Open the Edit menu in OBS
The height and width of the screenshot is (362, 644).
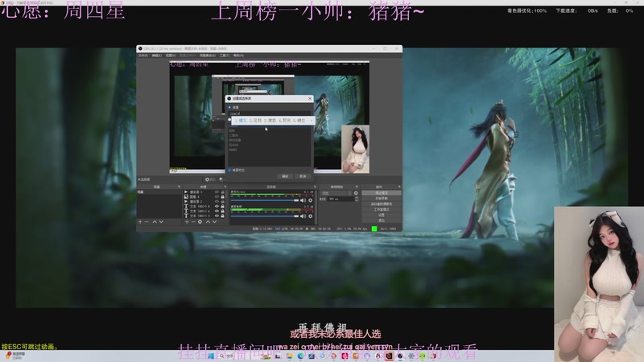157,56
